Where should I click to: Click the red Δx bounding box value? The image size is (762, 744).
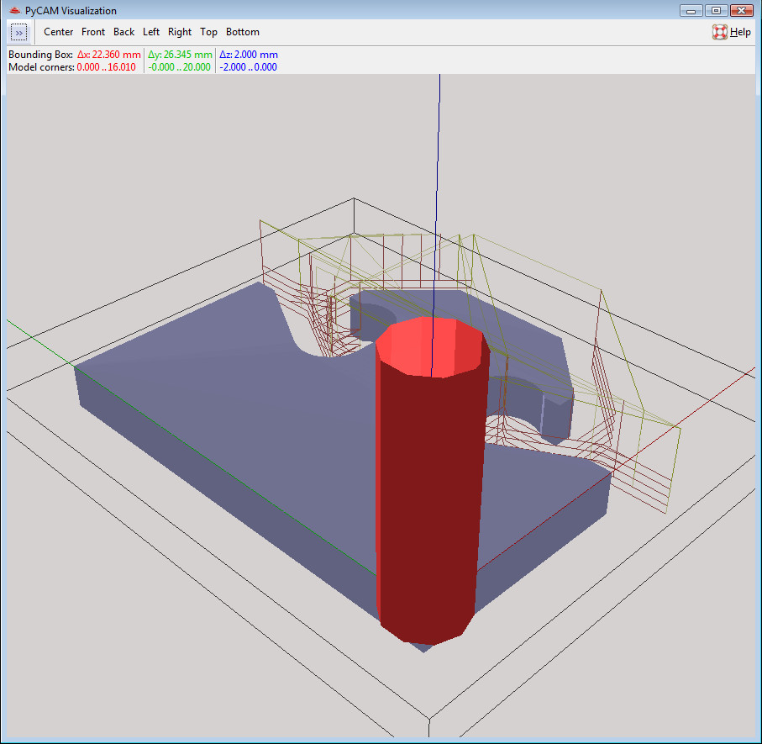pyautogui.click(x=108, y=55)
